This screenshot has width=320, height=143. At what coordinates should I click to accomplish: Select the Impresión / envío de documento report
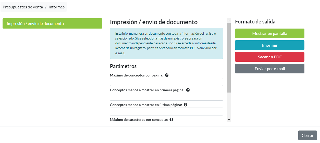52,23
